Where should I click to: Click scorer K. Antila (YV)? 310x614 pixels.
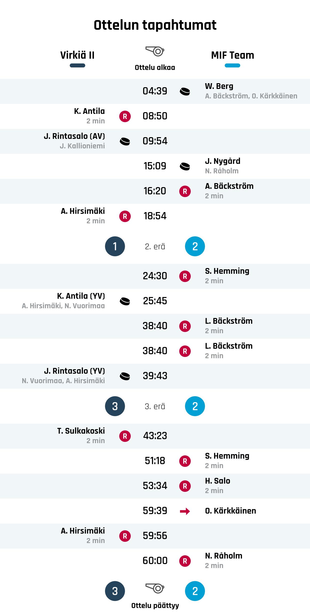point(81,296)
